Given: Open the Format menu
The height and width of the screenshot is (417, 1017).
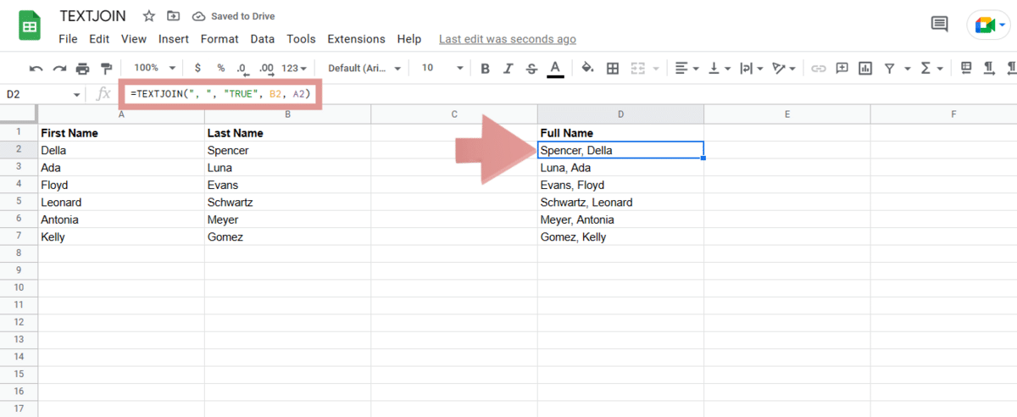Looking at the screenshot, I should (x=220, y=39).
